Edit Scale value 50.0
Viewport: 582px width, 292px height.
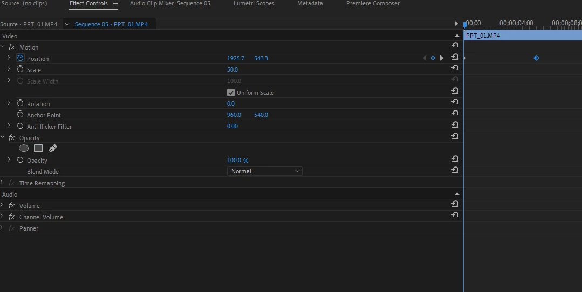coord(232,69)
